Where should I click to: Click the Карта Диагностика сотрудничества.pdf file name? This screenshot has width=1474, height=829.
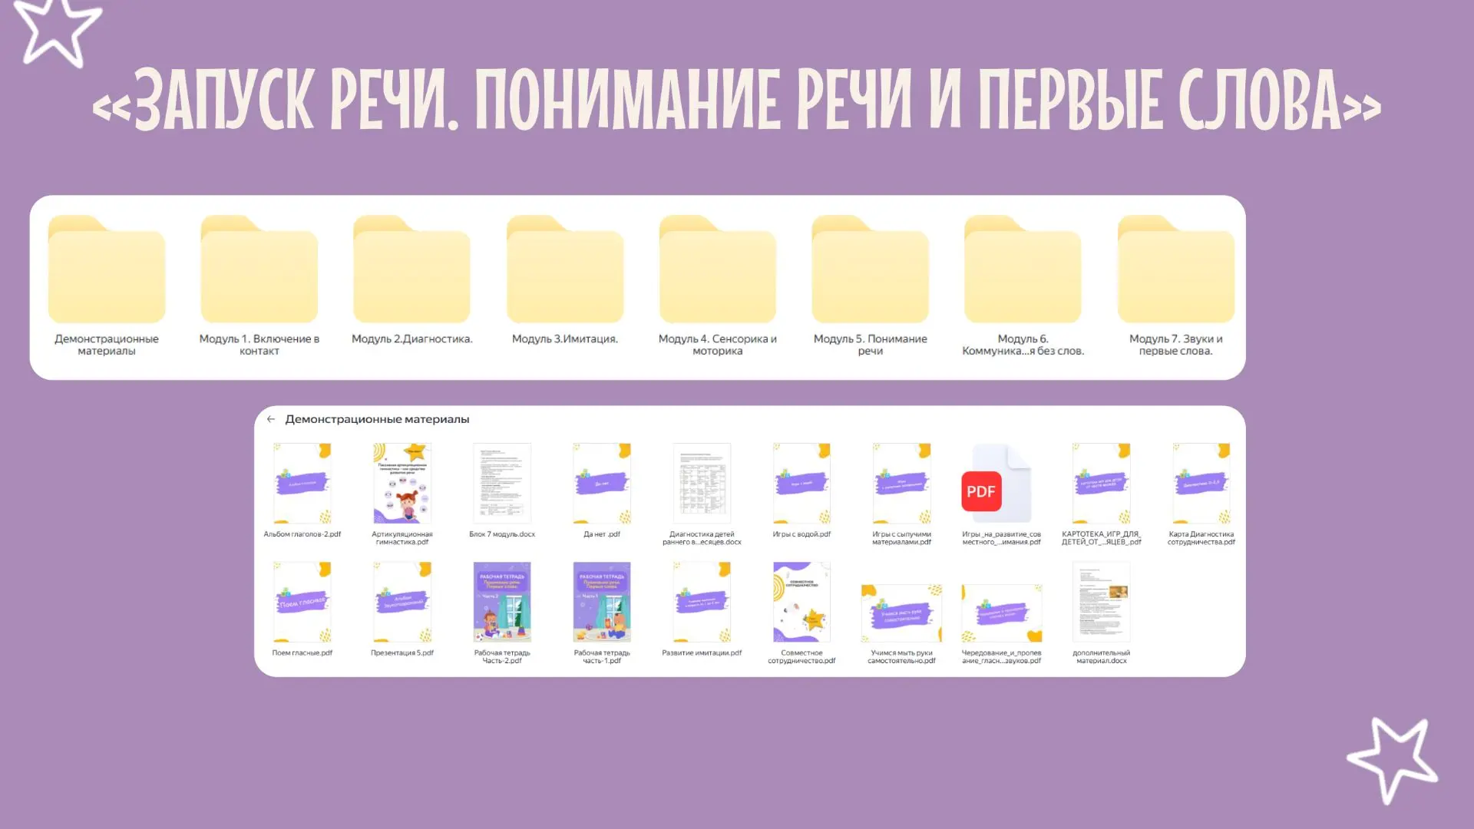1201,538
